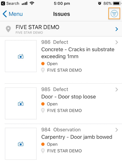The image size is (122, 161).
Task: Expand the FIVE STAR DEMO location chevron
Action: (x=117, y=29)
